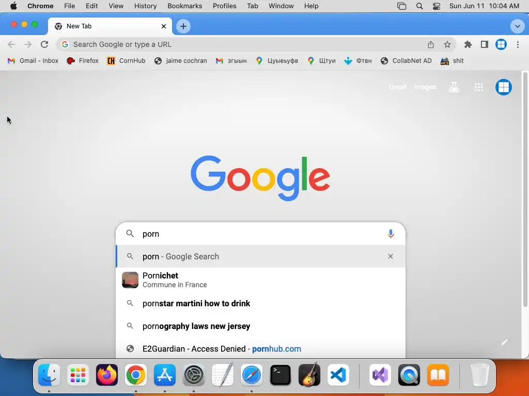Select 'pornography laws new jersey' suggestion
The width and height of the screenshot is (529, 396).
260,326
